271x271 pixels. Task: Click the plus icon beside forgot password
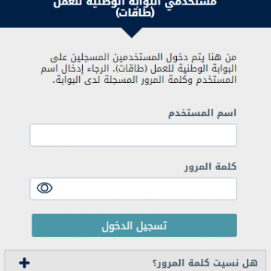pyautogui.click(x=24, y=263)
